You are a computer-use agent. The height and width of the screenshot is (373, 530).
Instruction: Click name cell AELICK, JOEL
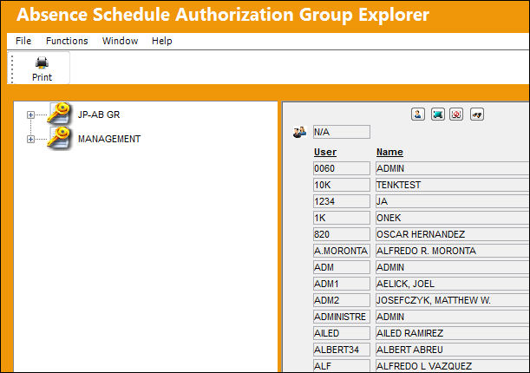[453, 284]
